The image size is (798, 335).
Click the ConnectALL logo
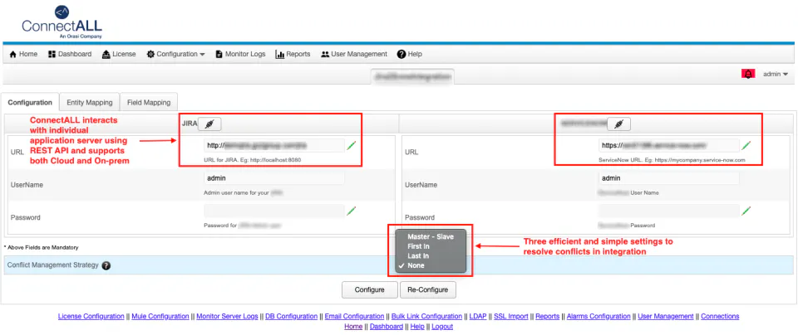pos(62,22)
